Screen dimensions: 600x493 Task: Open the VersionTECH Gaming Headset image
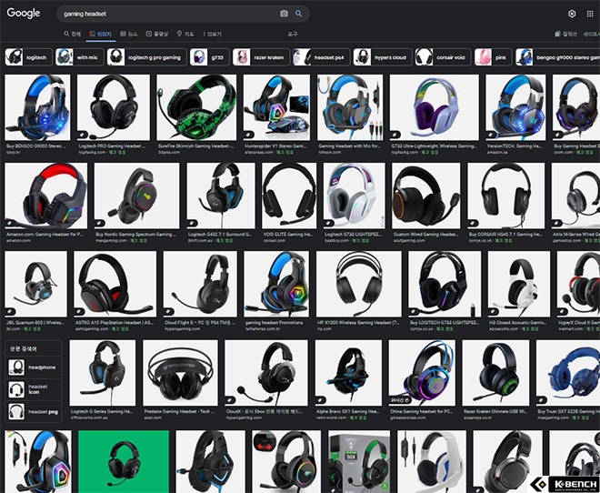pyautogui.click(x=515, y=107)
